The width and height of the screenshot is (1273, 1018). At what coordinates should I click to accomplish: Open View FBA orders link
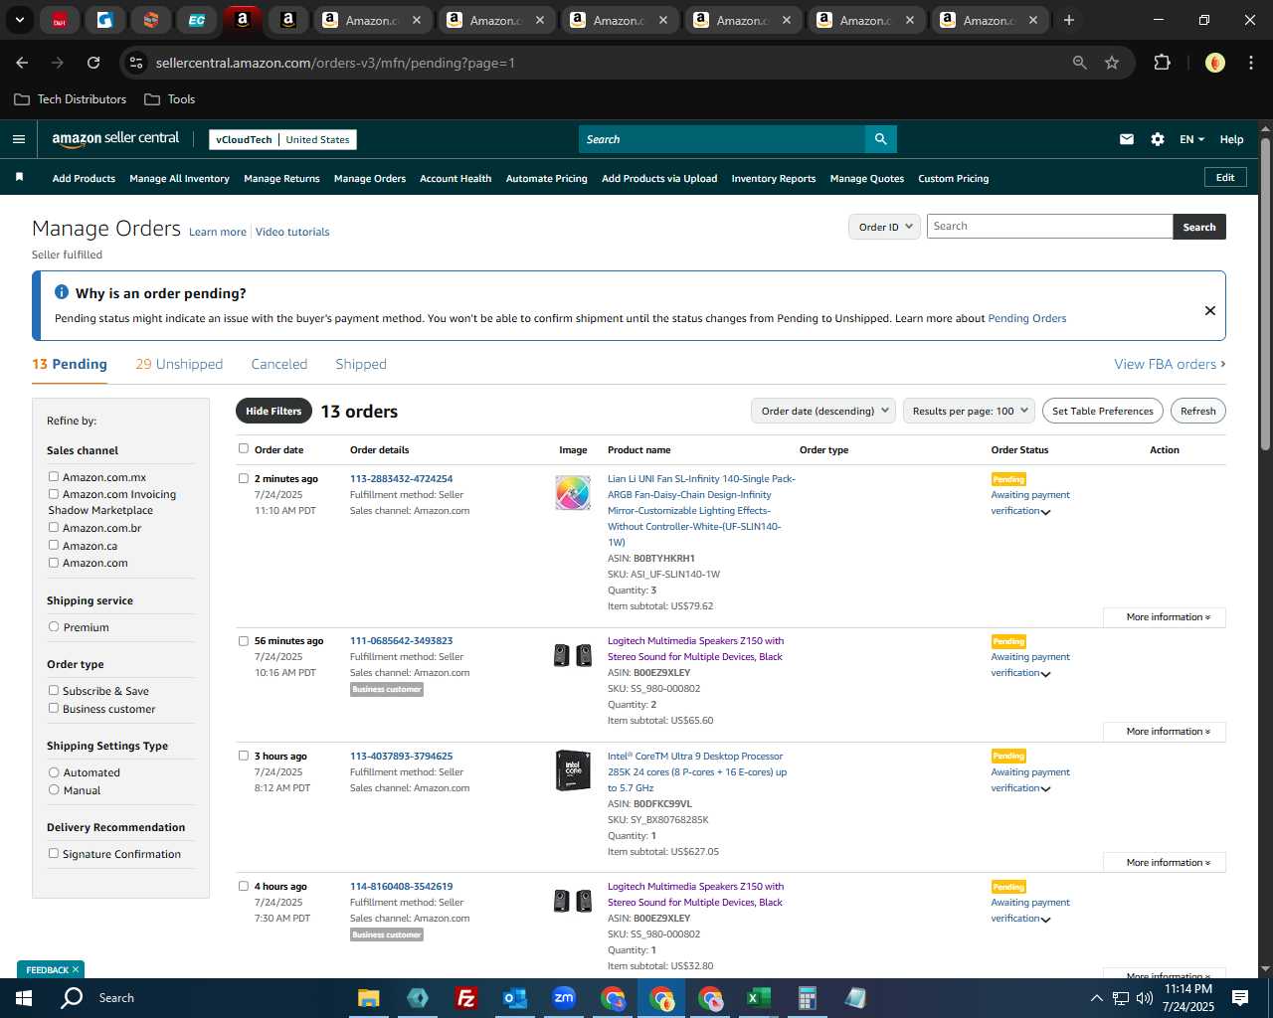[x=1170, y=364]
